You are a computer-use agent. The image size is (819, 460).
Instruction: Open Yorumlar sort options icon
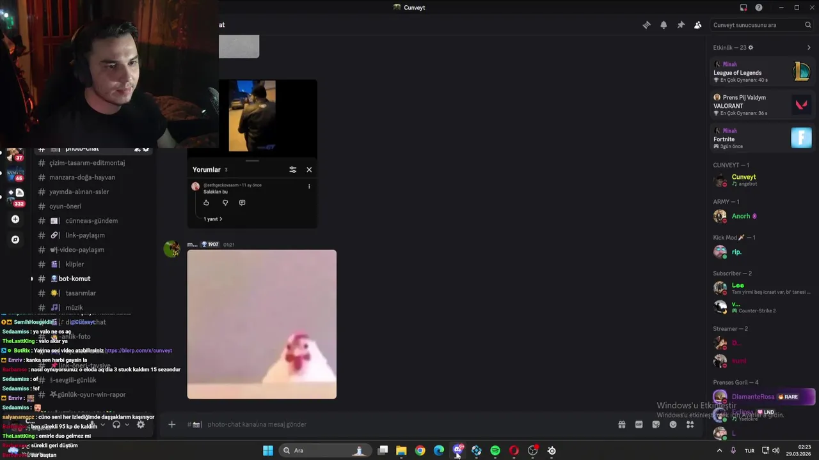pos(292,170)
